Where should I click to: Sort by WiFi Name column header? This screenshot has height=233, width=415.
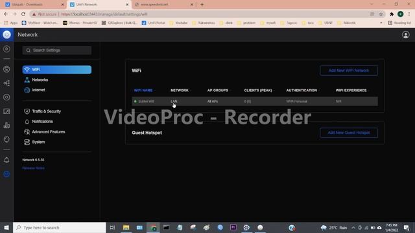[143, 91]
